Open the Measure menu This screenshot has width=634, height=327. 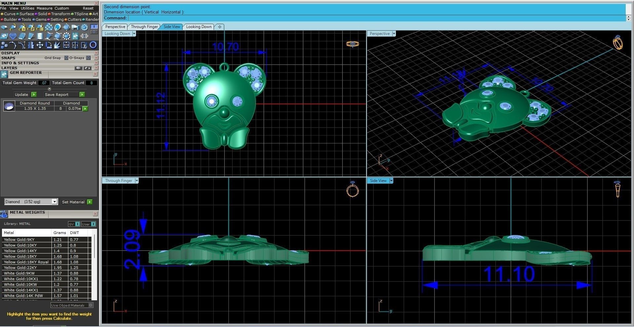coord(45,8)
